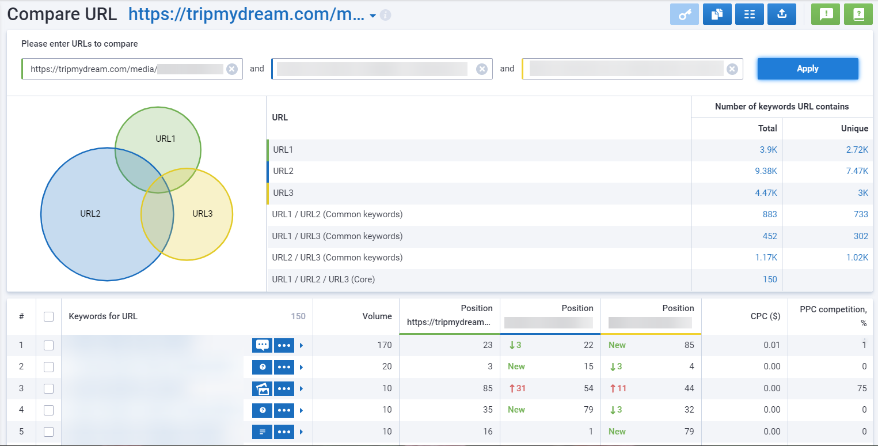Open the column list settings icon

point(749,14)
